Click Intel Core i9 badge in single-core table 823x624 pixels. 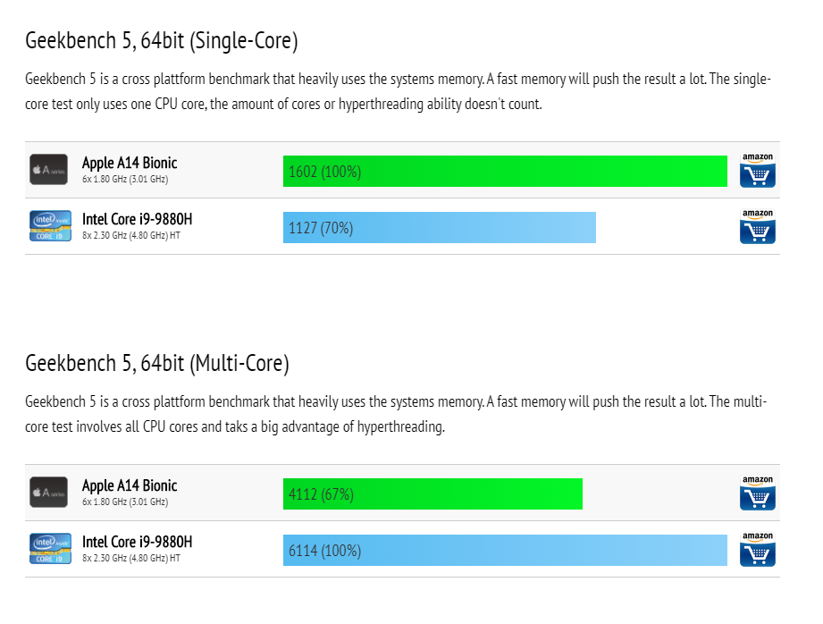[50, 226]
